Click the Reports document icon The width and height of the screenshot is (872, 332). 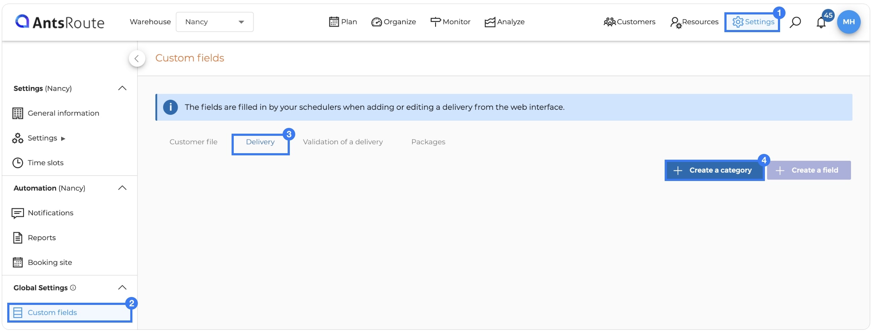18,238
